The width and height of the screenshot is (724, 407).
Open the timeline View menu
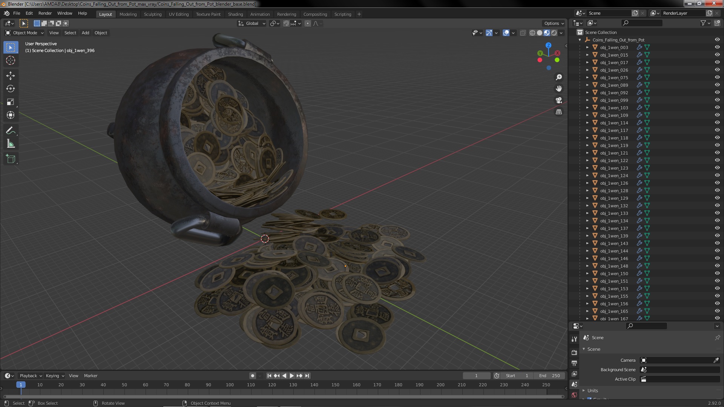[x=74, y=376]
